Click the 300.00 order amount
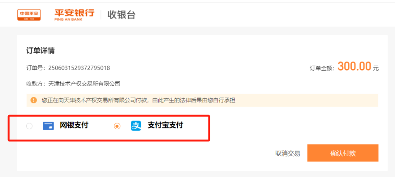395x177 pixels. coord(355,66)
